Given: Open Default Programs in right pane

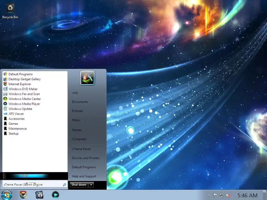Looking at the screenshot, I should click(84, 167).
